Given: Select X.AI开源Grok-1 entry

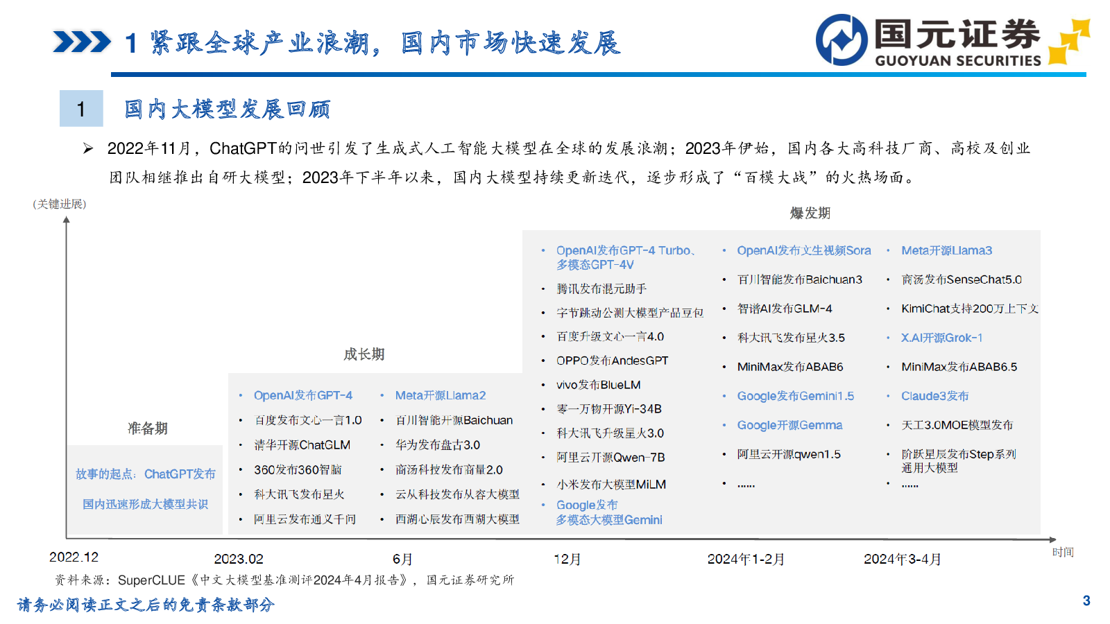Looking at the screenshot, I should [x=942, y=338].
